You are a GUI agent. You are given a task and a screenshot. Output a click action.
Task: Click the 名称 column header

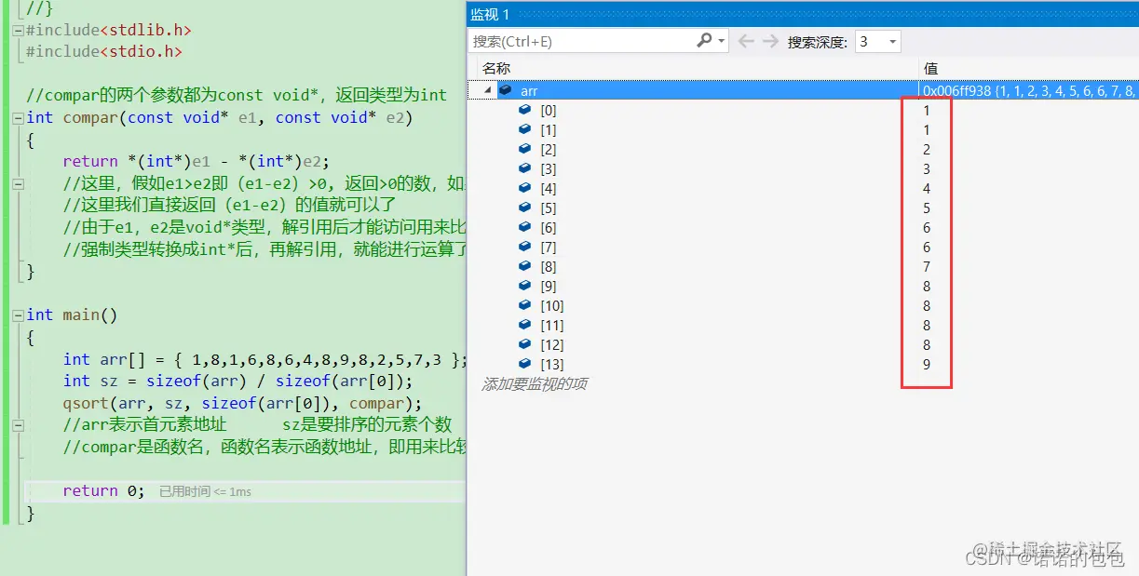coord(492,68)
